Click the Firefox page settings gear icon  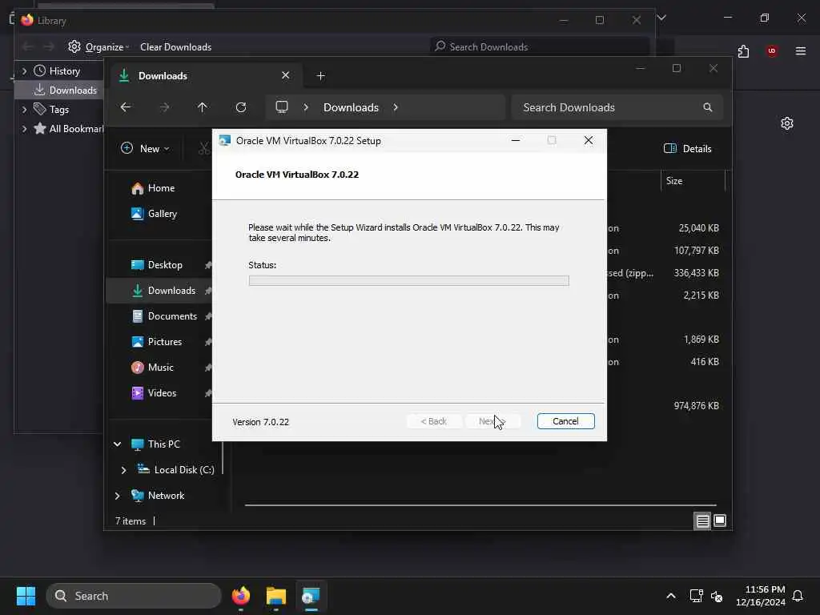(x=787, y=123)
